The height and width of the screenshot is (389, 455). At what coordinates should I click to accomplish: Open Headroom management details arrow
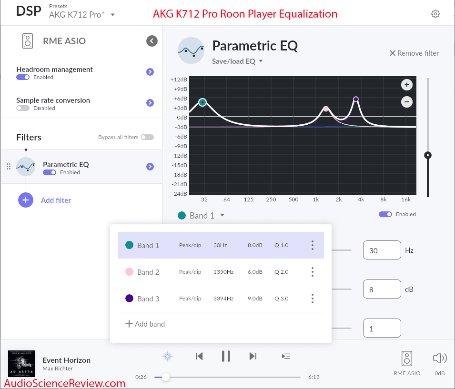click(x=150, y=72)
